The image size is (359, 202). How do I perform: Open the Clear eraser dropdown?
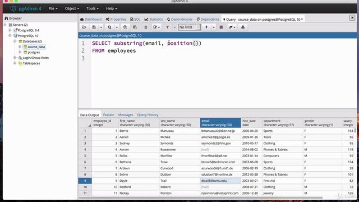[x=232, y=27]
